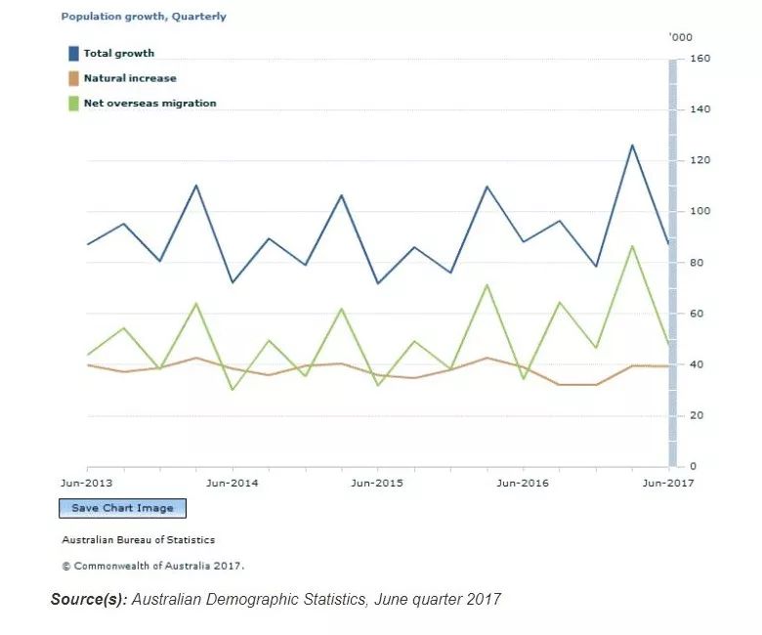The image size is (762, 635).
Task: Toggle the Total growth series label
Action: coord(118,54)
